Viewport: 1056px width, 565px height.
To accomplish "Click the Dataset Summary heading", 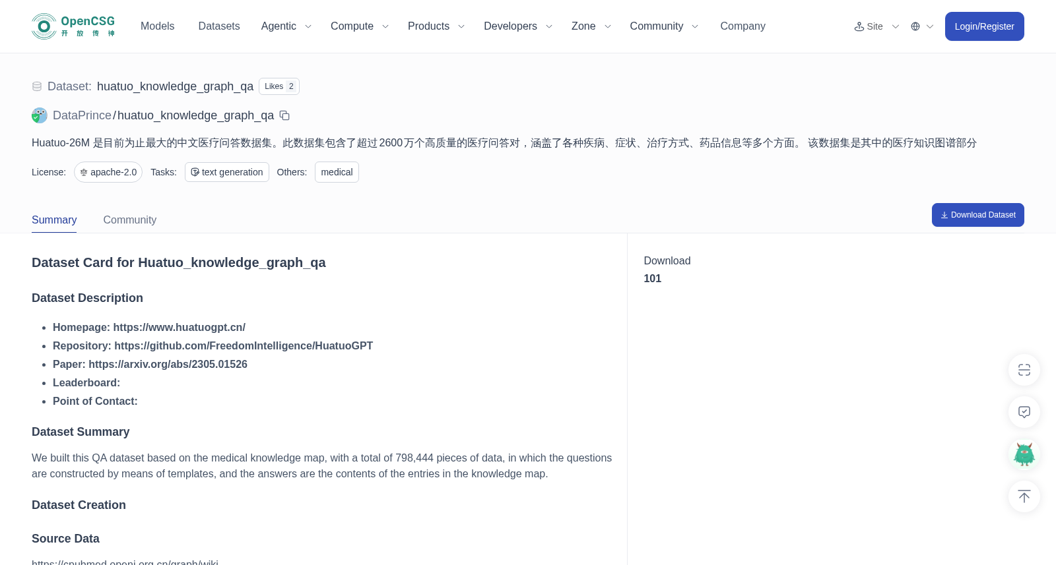I will (x=81, y=432).
